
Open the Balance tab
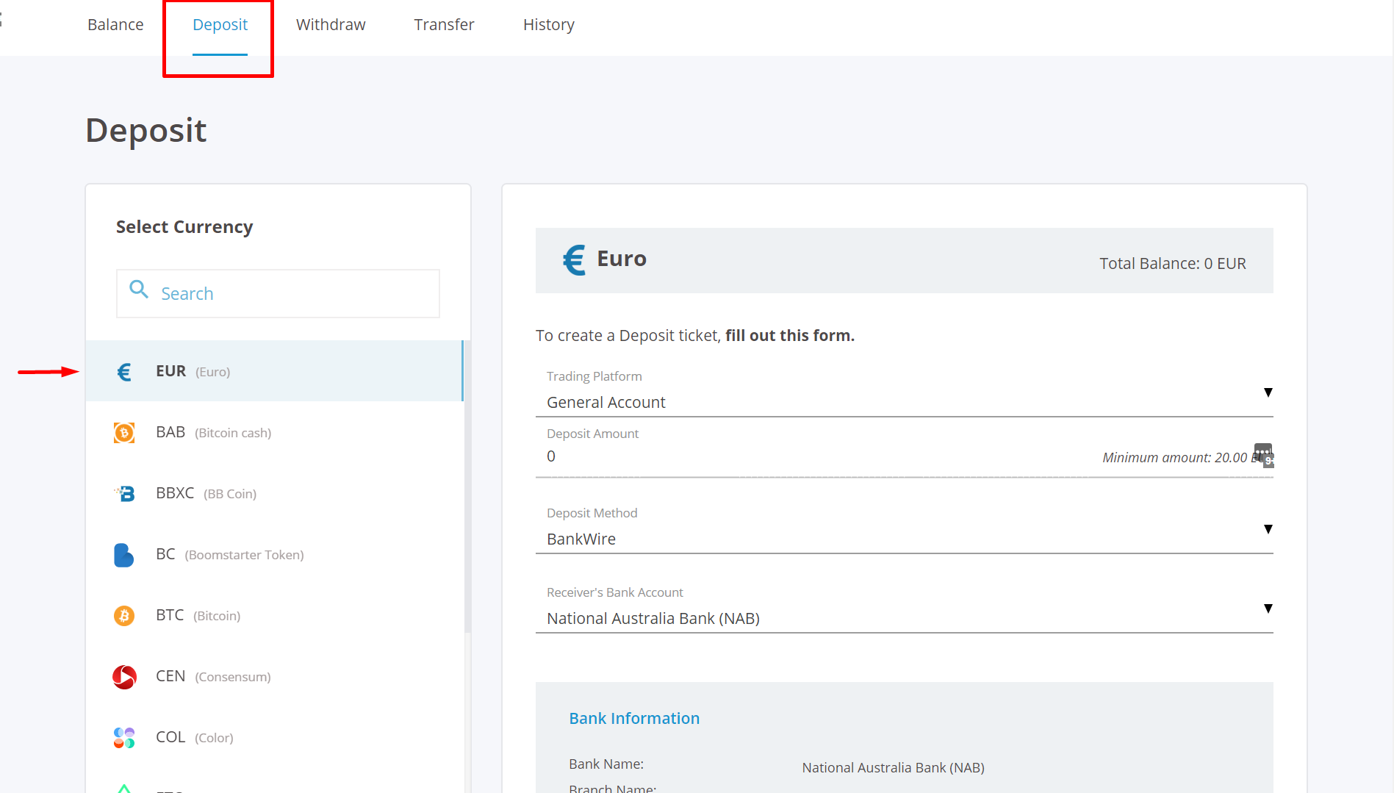click(x=115, y=25)
